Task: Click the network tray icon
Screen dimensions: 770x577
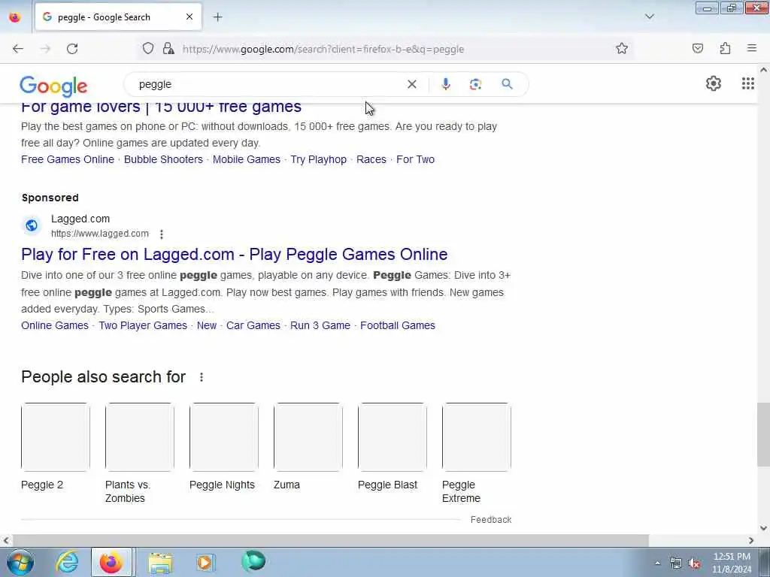Action: pos(676,563)
